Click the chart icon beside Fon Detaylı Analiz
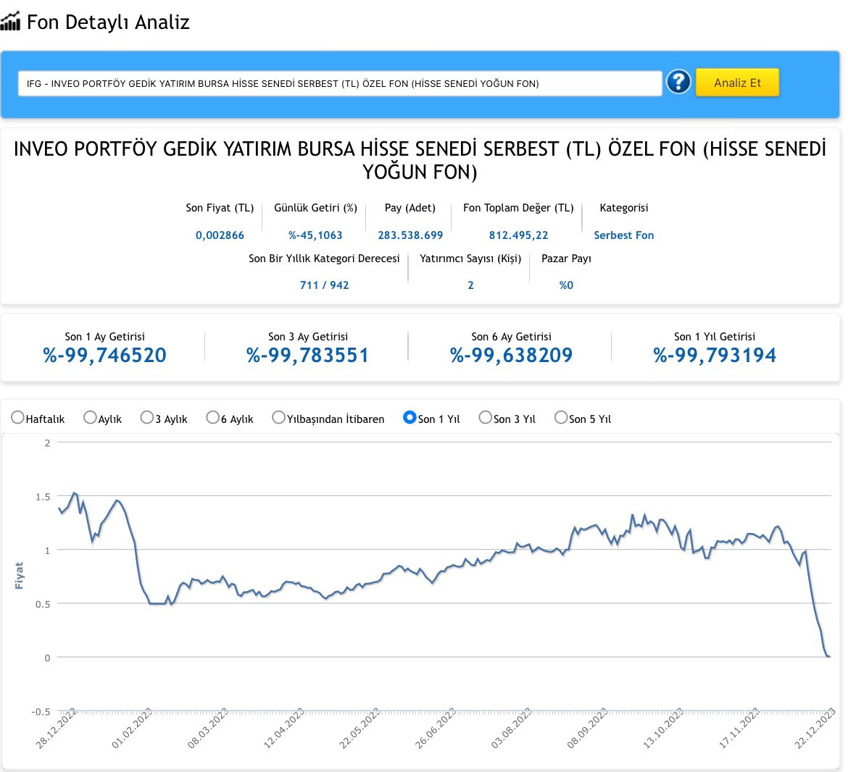The image size is (848, 772). pyautogui.click(x=10, y=22)
